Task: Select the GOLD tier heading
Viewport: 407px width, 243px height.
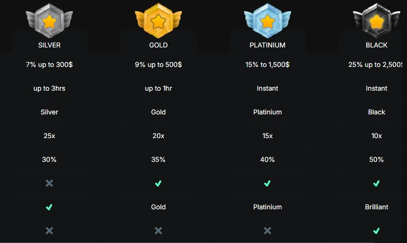Action: pos(158,45)
